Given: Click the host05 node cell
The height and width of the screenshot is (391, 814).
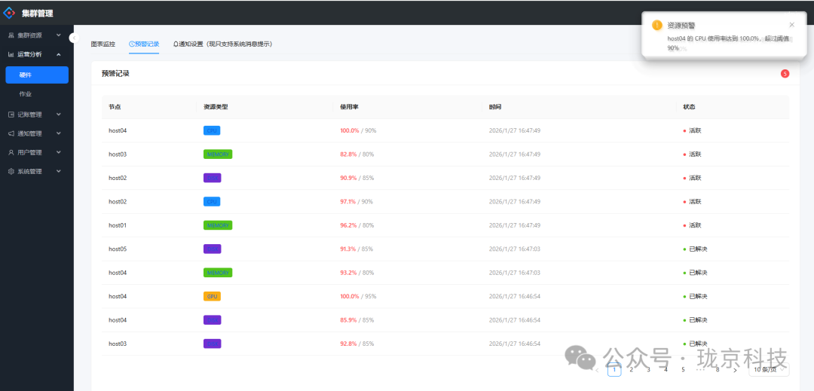Looking at the screenshot, I should (x=118, y=249).
